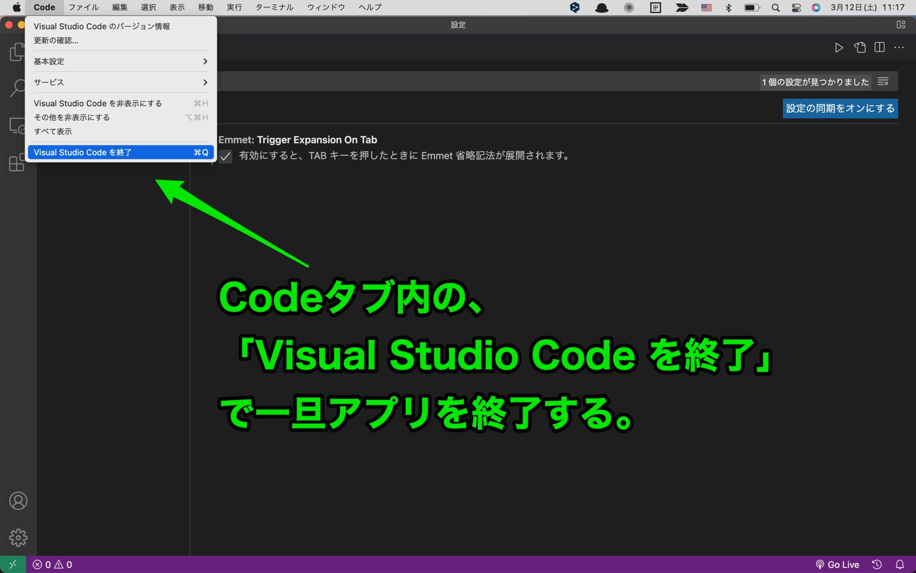Click the Run play icon in the editor toolbar
Image resolution: width=916 pixels, height=573 pixels.
tap(839, 47)
